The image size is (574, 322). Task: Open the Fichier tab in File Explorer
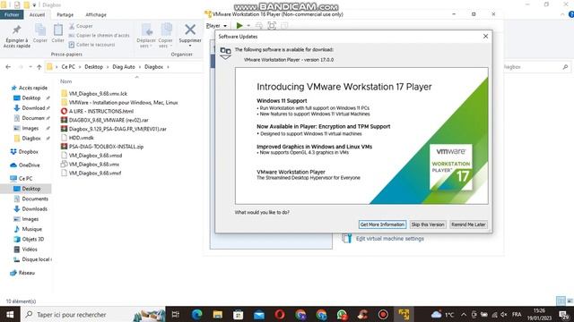[12, 14]
